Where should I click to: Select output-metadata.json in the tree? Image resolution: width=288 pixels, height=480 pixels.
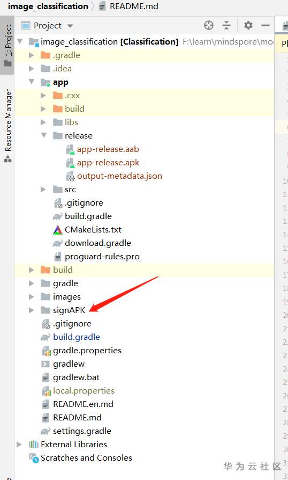click(119, 176)
